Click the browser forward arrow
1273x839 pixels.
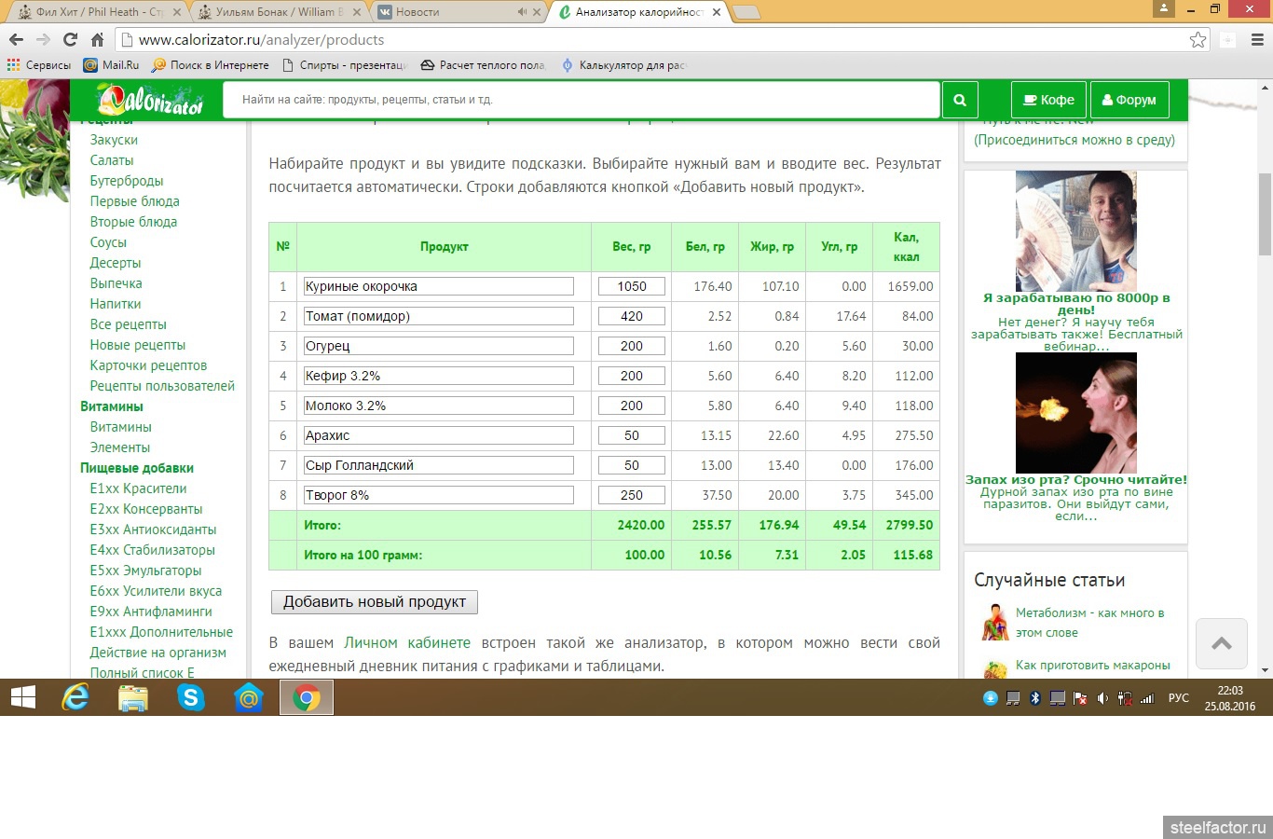click(x=43, y=40)
